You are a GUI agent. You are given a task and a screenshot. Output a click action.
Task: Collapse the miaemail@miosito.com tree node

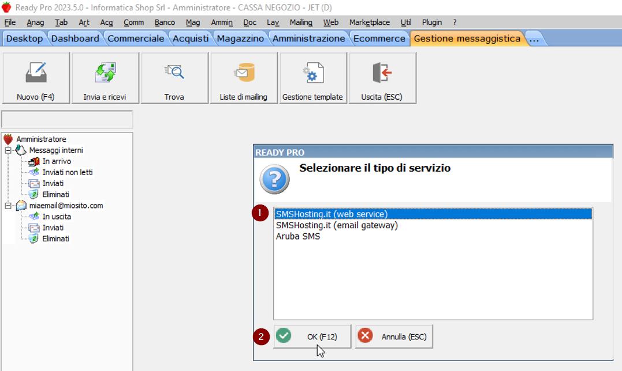point(8,206)
